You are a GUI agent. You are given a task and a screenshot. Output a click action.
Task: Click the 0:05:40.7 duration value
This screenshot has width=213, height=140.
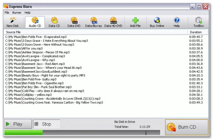click(x=196, y=37)
